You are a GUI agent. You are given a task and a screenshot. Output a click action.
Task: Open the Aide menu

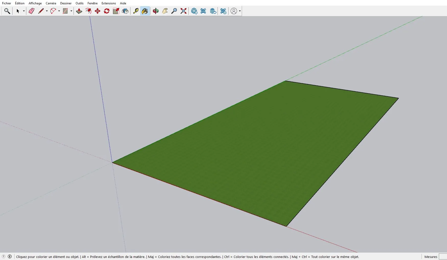pyautogui.click(x=123, y=3)
